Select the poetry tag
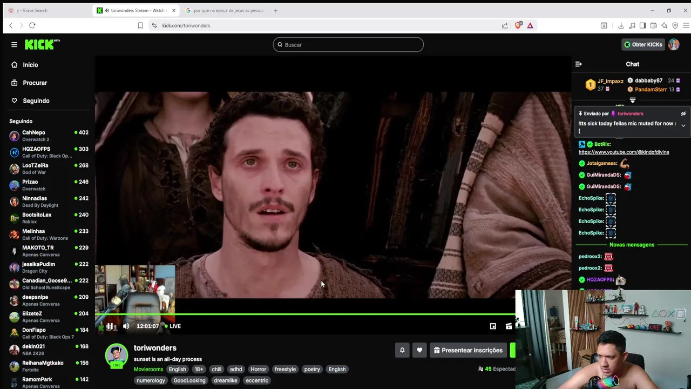Screen dimensions: 691x389 [312, 370]
